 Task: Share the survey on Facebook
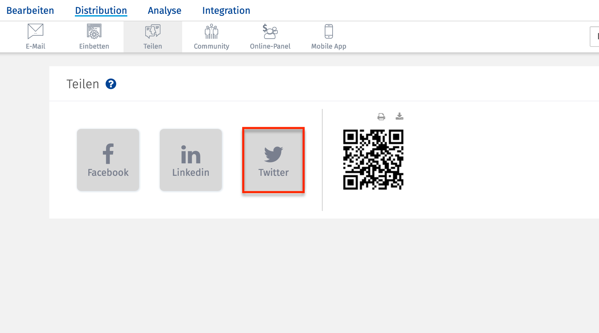click(108, 160)
